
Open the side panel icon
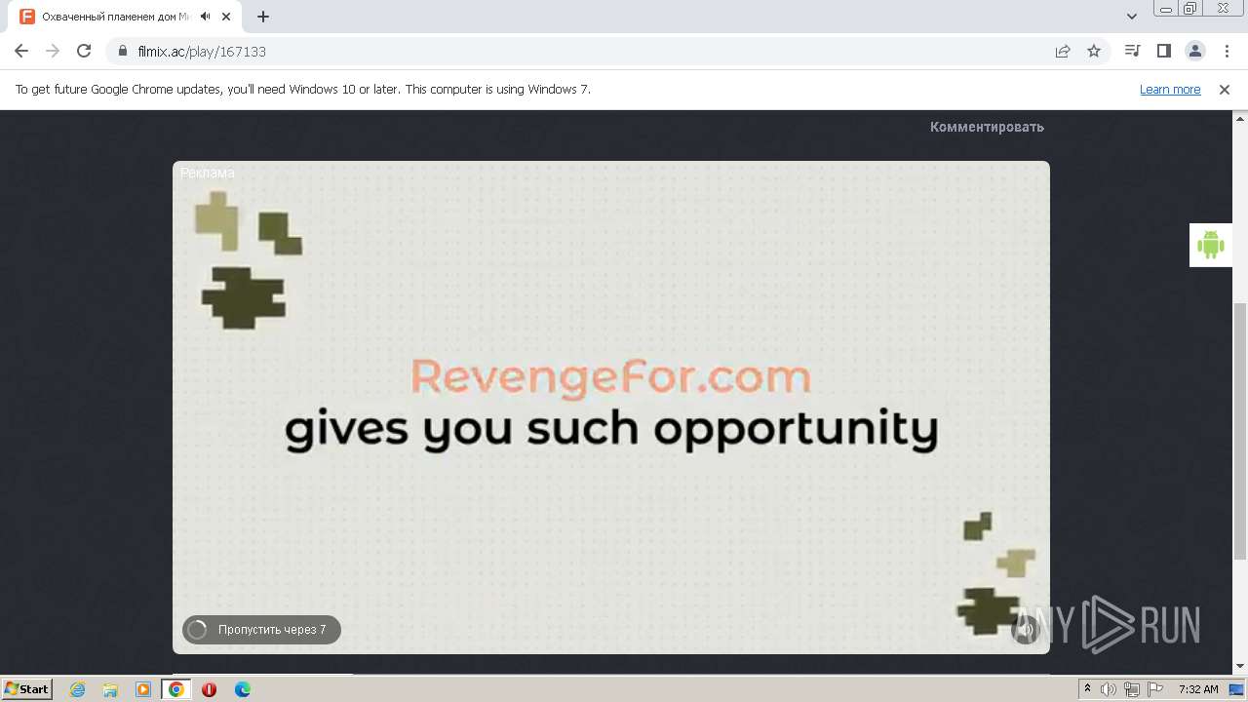click(x=1163, y=51)
